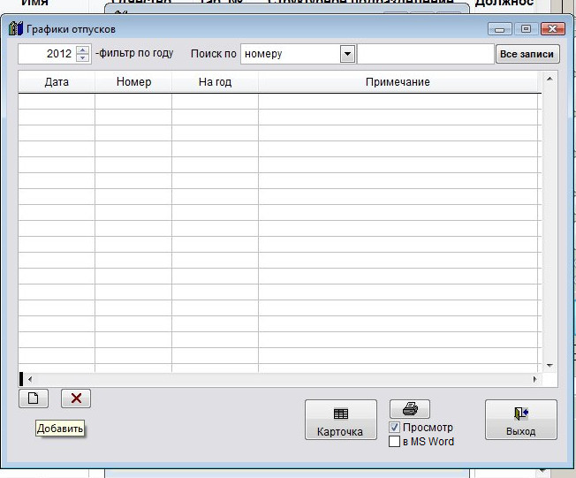
Task: Click the search text input field
Action: [x=426, y=54]
